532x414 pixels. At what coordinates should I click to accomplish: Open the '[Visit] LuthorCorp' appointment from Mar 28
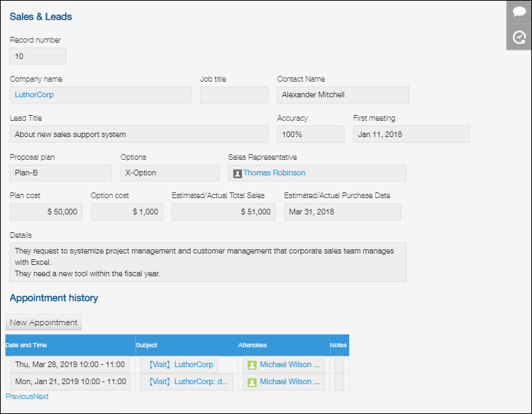(x=181, y=364)
